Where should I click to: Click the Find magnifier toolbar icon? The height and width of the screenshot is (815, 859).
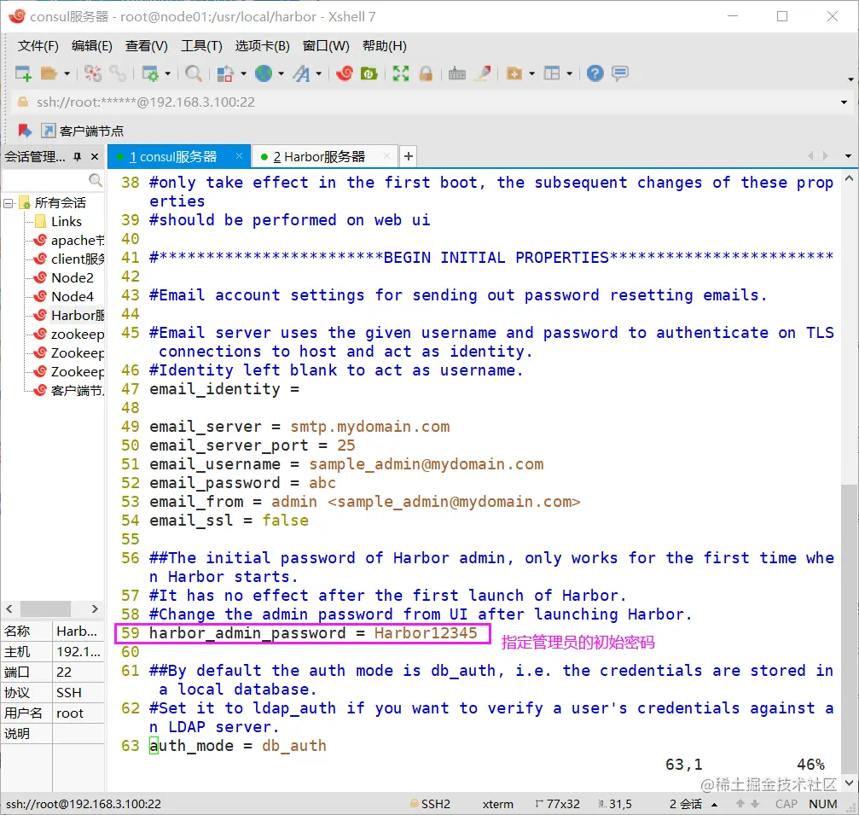[x=194, y=73]
